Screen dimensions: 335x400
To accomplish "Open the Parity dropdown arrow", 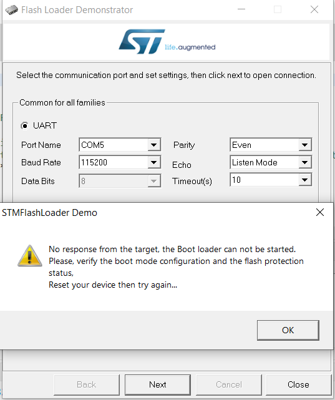I will (x=304, y=145).
